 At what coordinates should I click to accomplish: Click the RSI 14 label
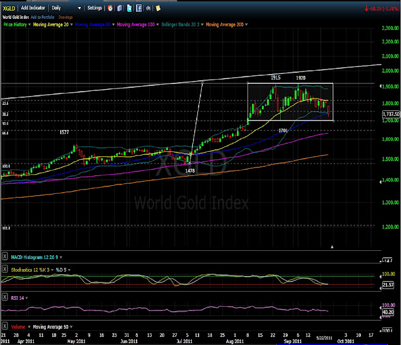tap(18, 298)
